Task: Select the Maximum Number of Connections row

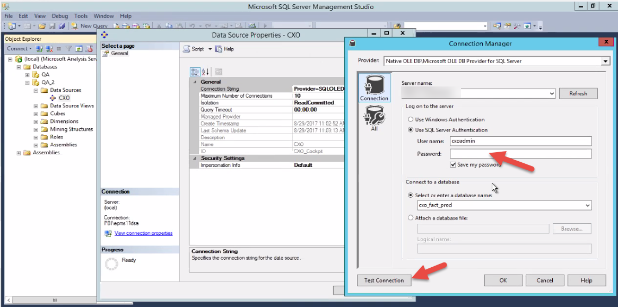Action: (273, 96)
